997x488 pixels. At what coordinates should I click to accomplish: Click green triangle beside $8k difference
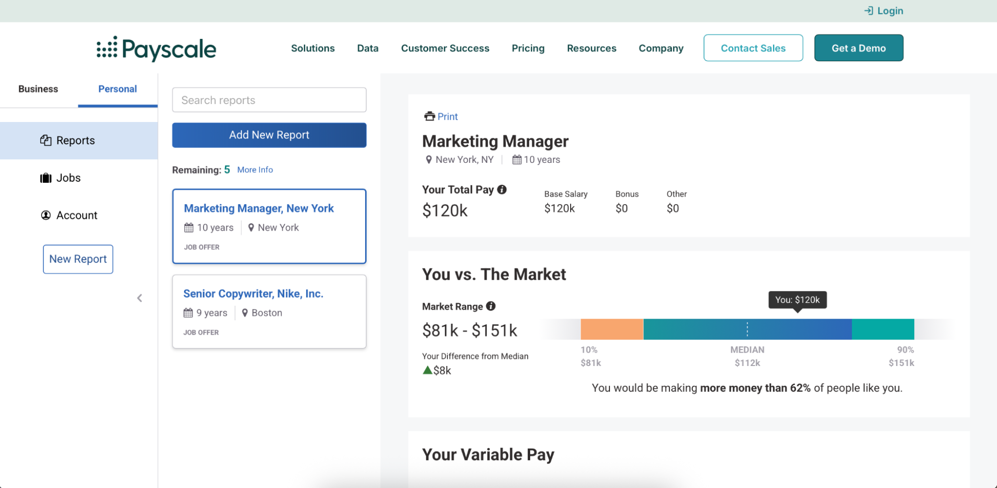click(x=427, y=370)
